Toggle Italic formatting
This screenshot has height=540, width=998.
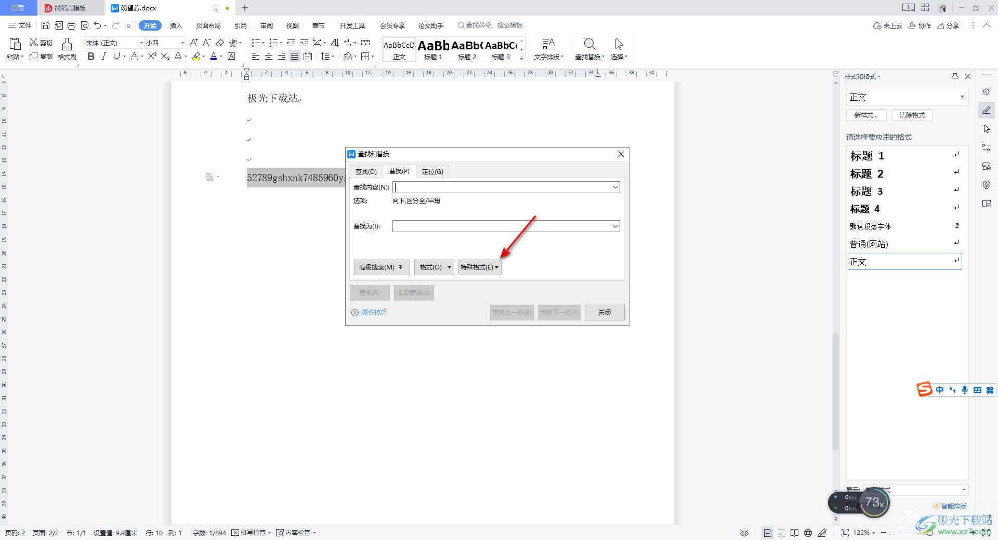pyautogui.click(x=103, y=56)
